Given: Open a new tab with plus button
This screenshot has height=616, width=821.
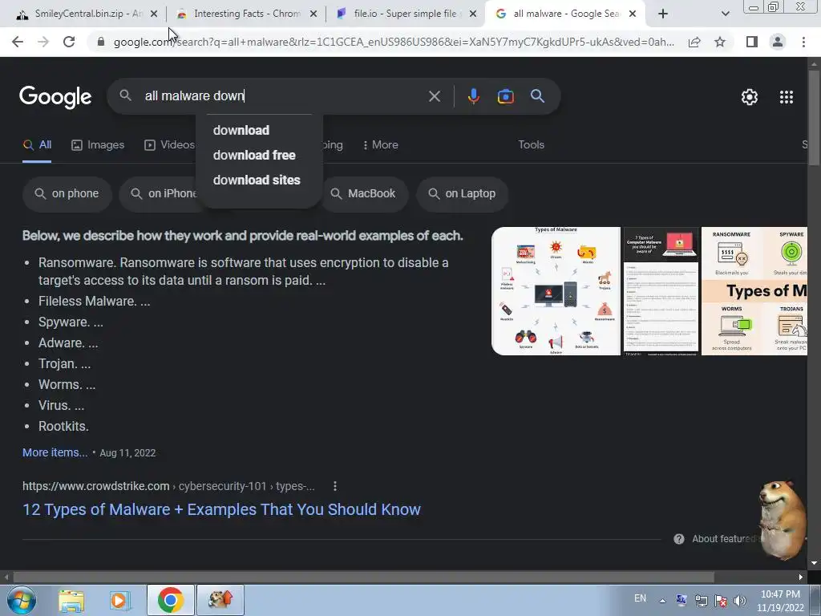Looking at the screenshot, I should coord(663,14).
